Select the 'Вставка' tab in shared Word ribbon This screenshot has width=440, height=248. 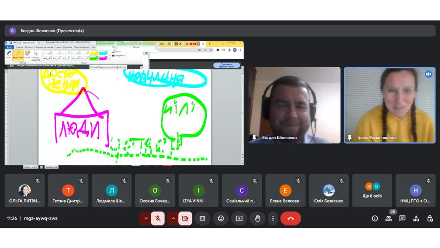coord(28,47)
